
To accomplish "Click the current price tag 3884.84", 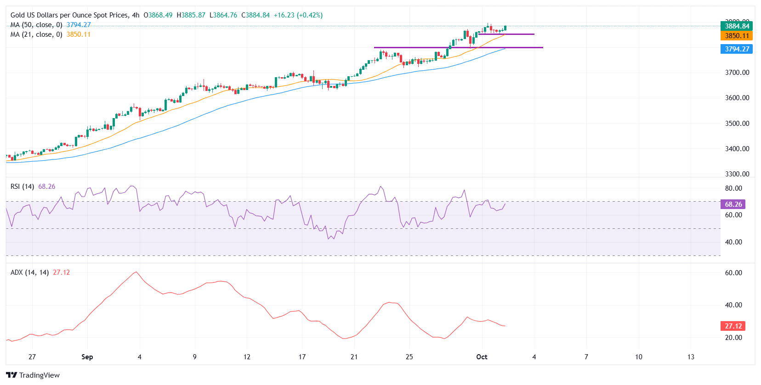I will 737,26.
